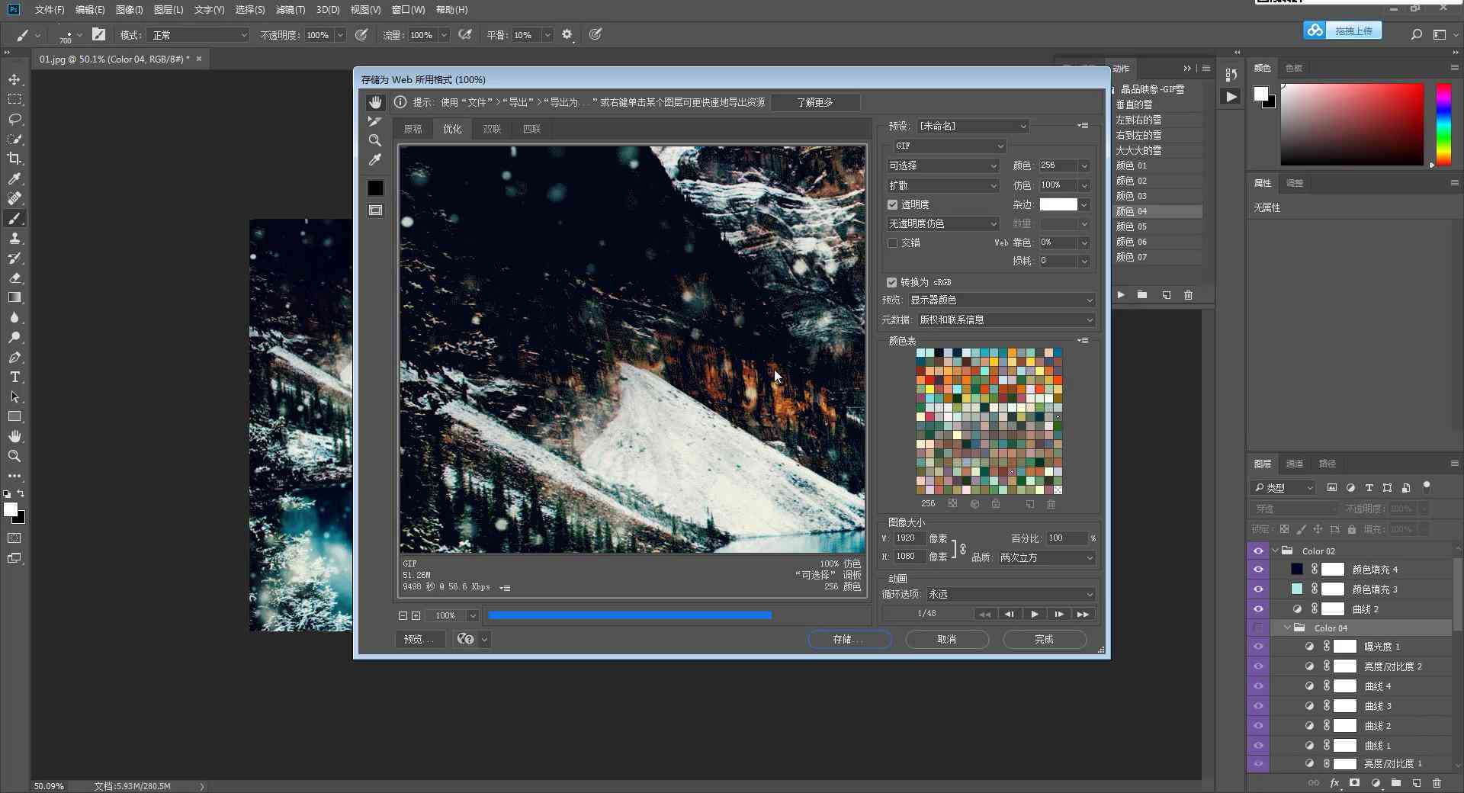Click the 杂边 matte color swatch
Screen dimensions: 1464x793
[x=1058, y=204]
